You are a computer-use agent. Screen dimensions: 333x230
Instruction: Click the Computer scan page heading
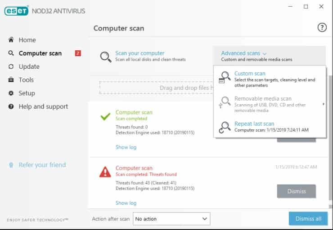(119, 28)
